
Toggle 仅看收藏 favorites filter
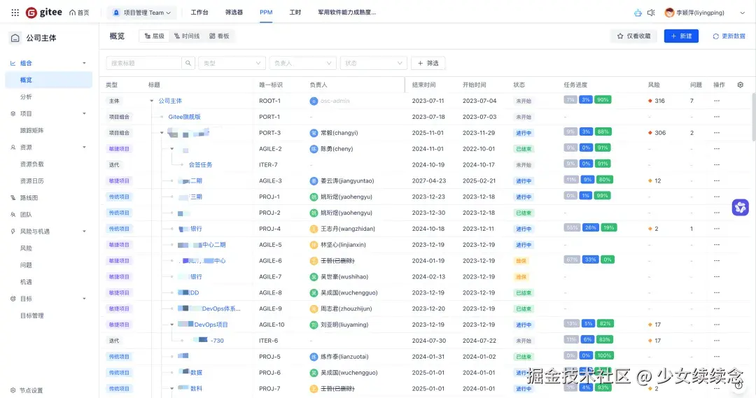coord(634,36)
